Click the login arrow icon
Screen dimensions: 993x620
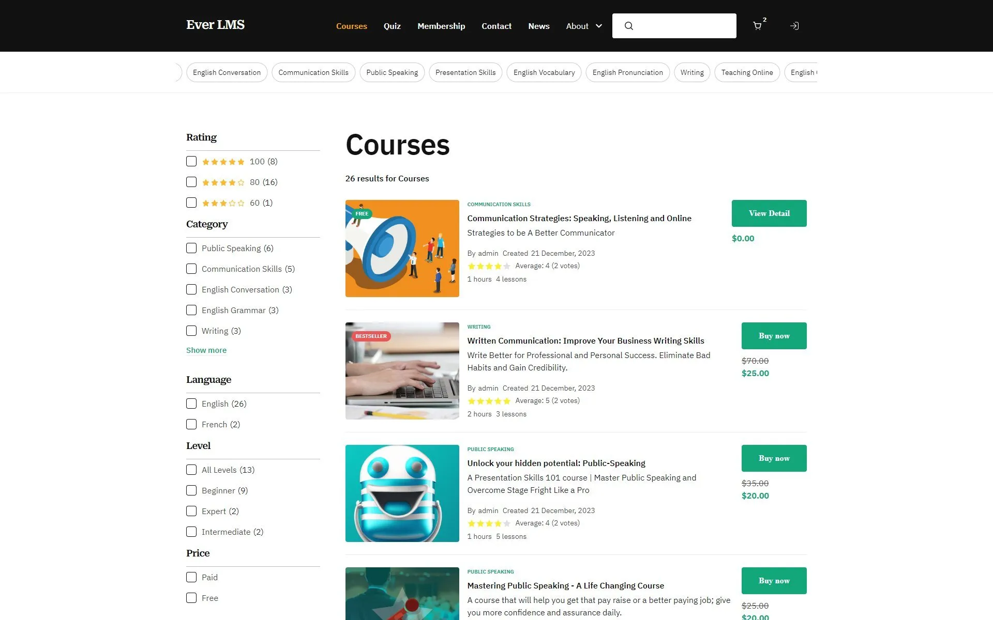tap(794, 26)
